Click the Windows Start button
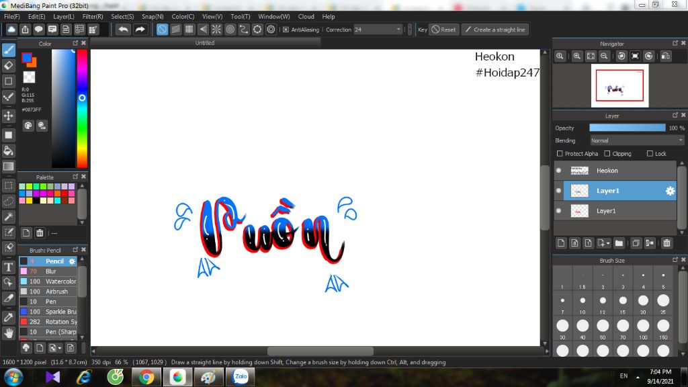 coord(13,377)
